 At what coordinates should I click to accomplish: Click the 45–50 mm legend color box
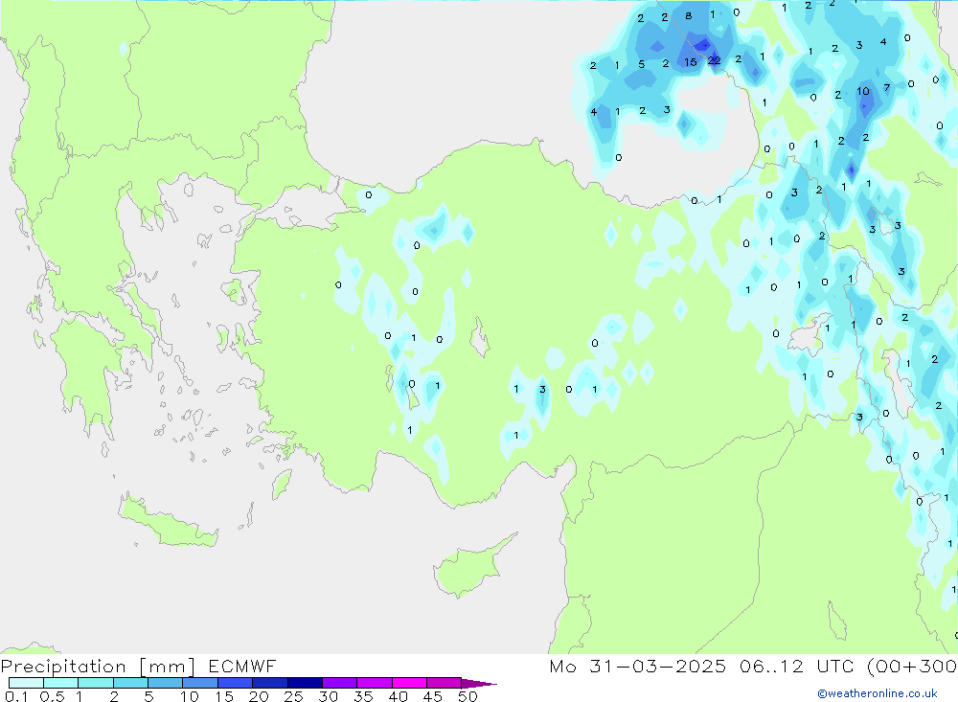tap(444, 683)
